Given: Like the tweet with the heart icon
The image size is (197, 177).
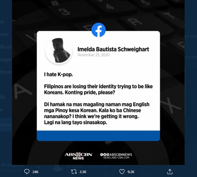Looking at the screenshot, I should click(122, 171).
